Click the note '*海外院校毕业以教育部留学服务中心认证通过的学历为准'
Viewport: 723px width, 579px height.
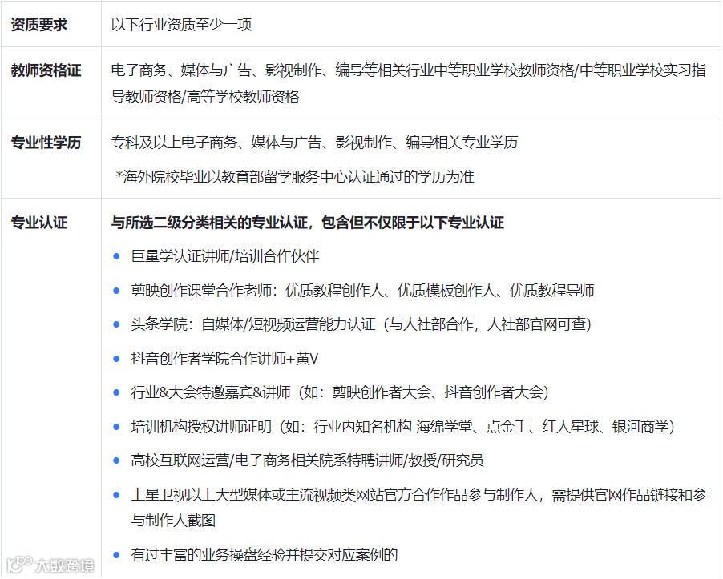pyautogui.click(x=295, y=176)
